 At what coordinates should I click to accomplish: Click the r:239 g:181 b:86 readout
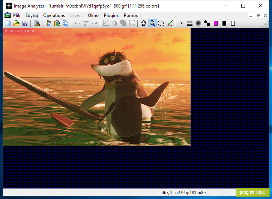tap(191, 193)
